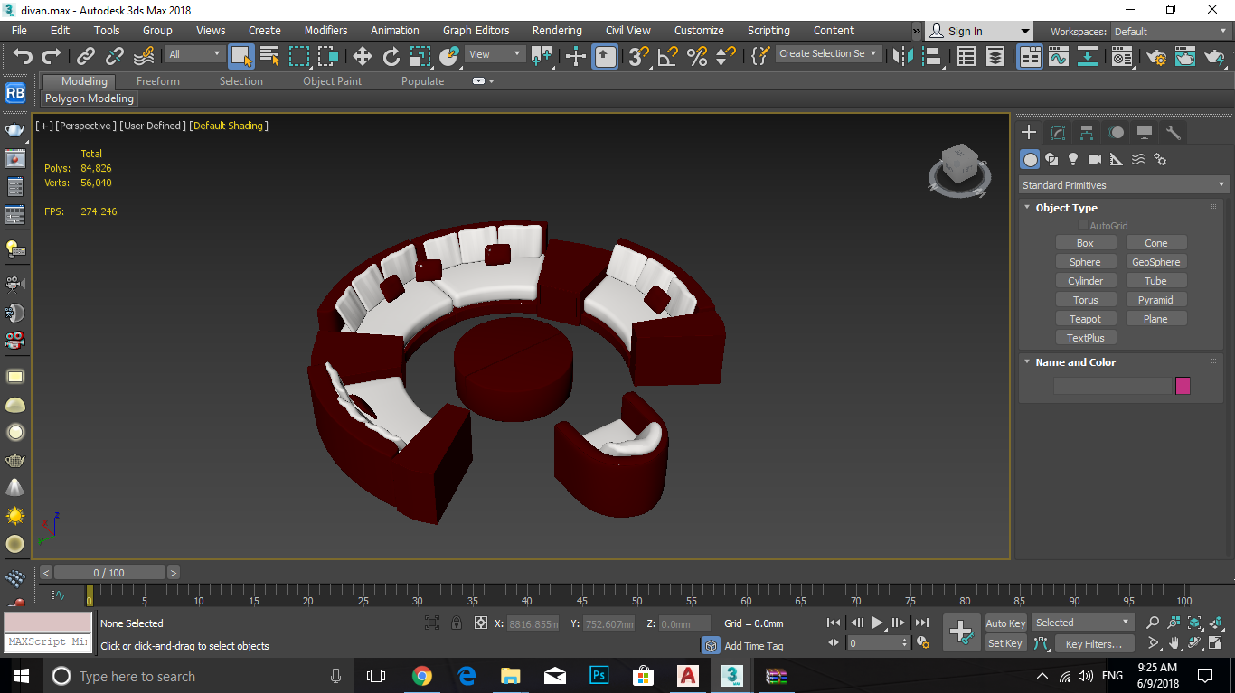Open the Standard Primitives dropdown
This screenshot has width=1235, height=693.
(x=1123, y=185)
